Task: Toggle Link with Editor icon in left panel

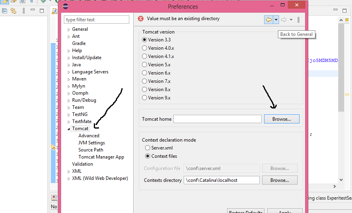Action: point(13,11)
